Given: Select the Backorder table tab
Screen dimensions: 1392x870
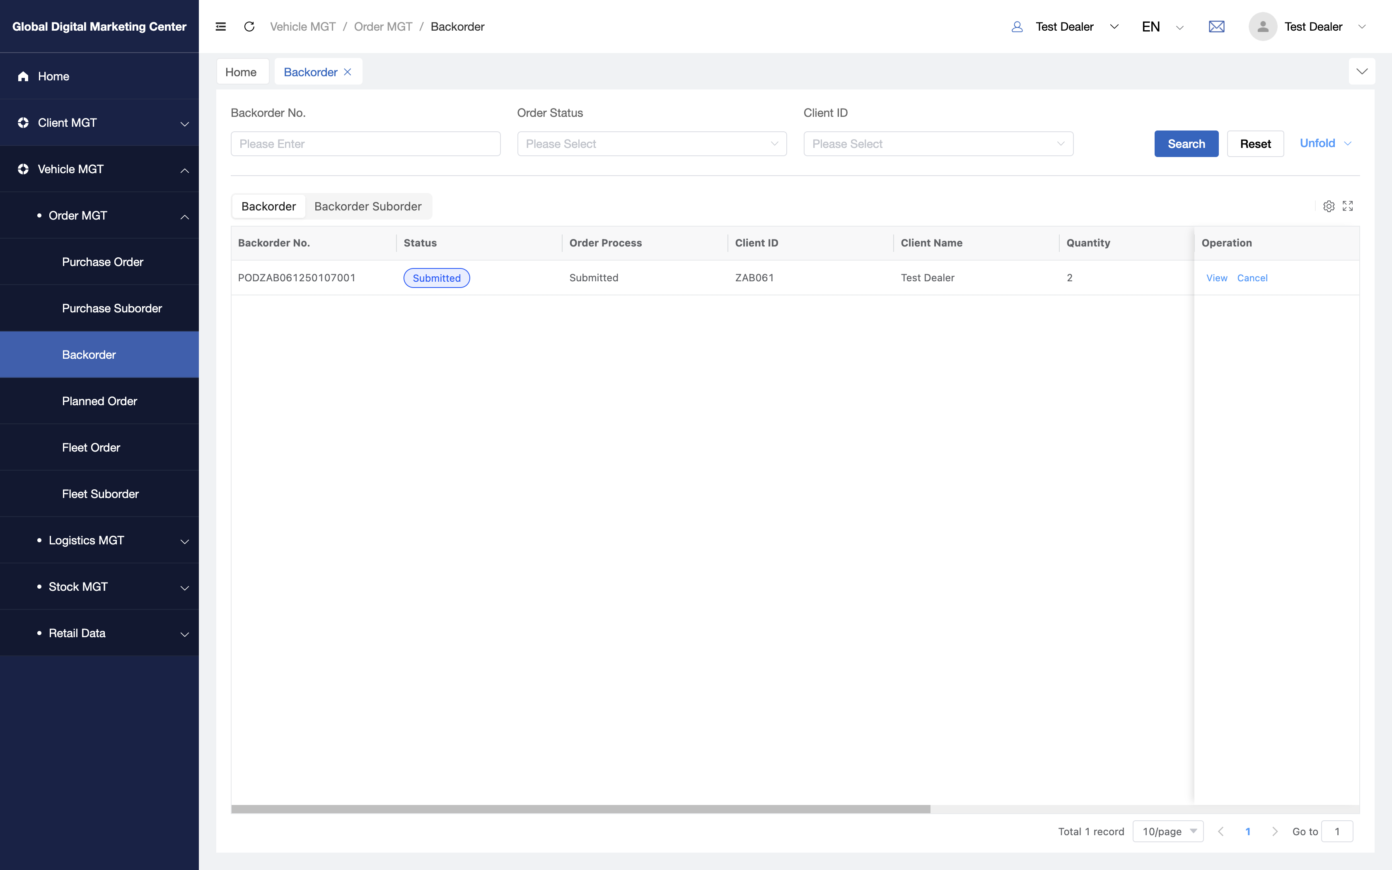Looking at the screenshot, I should [x=268, y=206].
